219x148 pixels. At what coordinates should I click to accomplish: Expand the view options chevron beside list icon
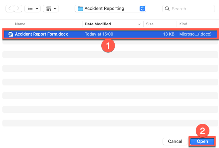click(37, 8)
